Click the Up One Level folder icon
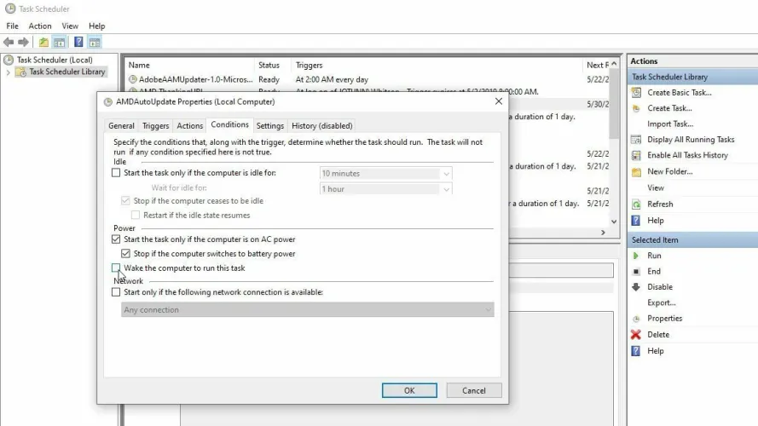This screenshot has width=758, height=426. (43, 42)
